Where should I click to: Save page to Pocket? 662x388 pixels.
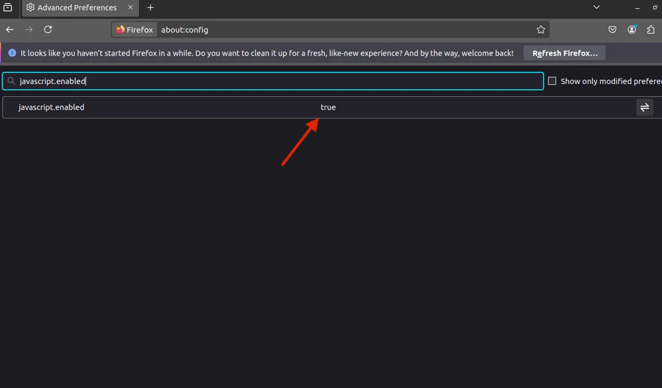pos(612,29)
